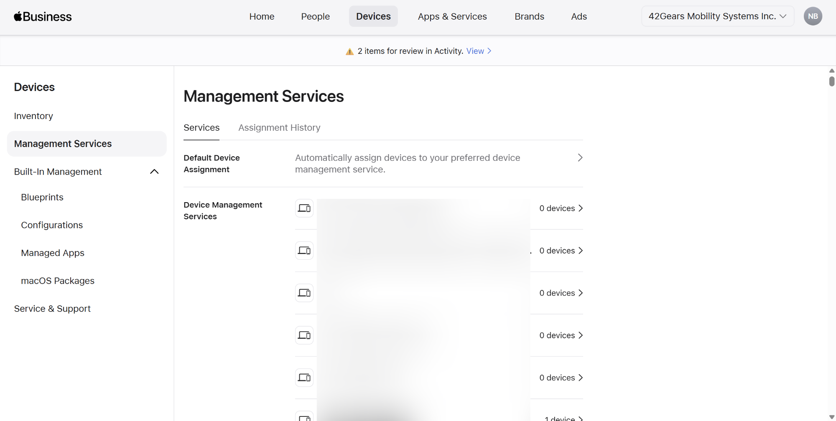836x421 pixels.
Task: Click the first device management service icon
Action: tap(304, 208)
